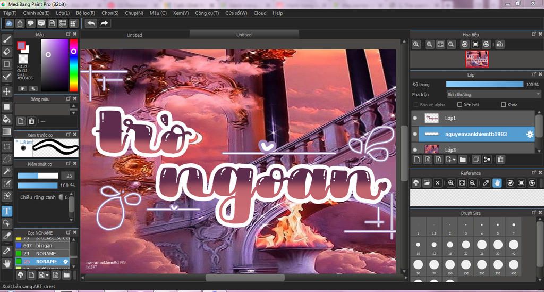This screenshot has width=544, height=292.
Task: Undock the Reference panel
Action: click(x=534, y=172)
